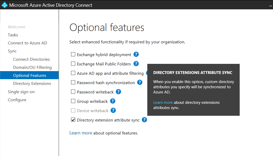Click Learn more inside the tooltip
This screenshot has height=156, width=273.
(x=163, y=102)
